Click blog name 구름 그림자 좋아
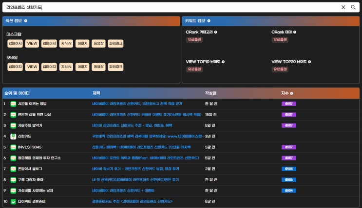362x208 pixels. click(31, 179)
